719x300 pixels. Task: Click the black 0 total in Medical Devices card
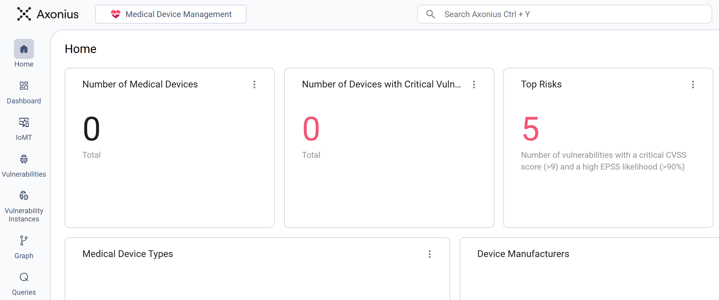tap(91, 129)
